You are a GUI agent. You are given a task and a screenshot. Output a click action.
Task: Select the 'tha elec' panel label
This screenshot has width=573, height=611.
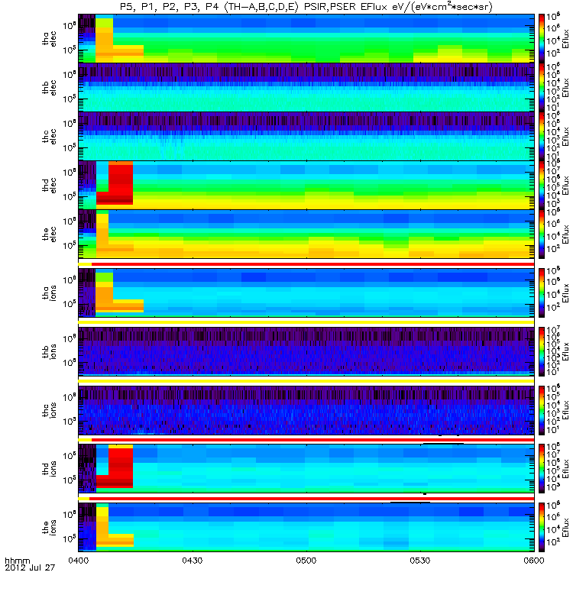(x=50, y=39)
